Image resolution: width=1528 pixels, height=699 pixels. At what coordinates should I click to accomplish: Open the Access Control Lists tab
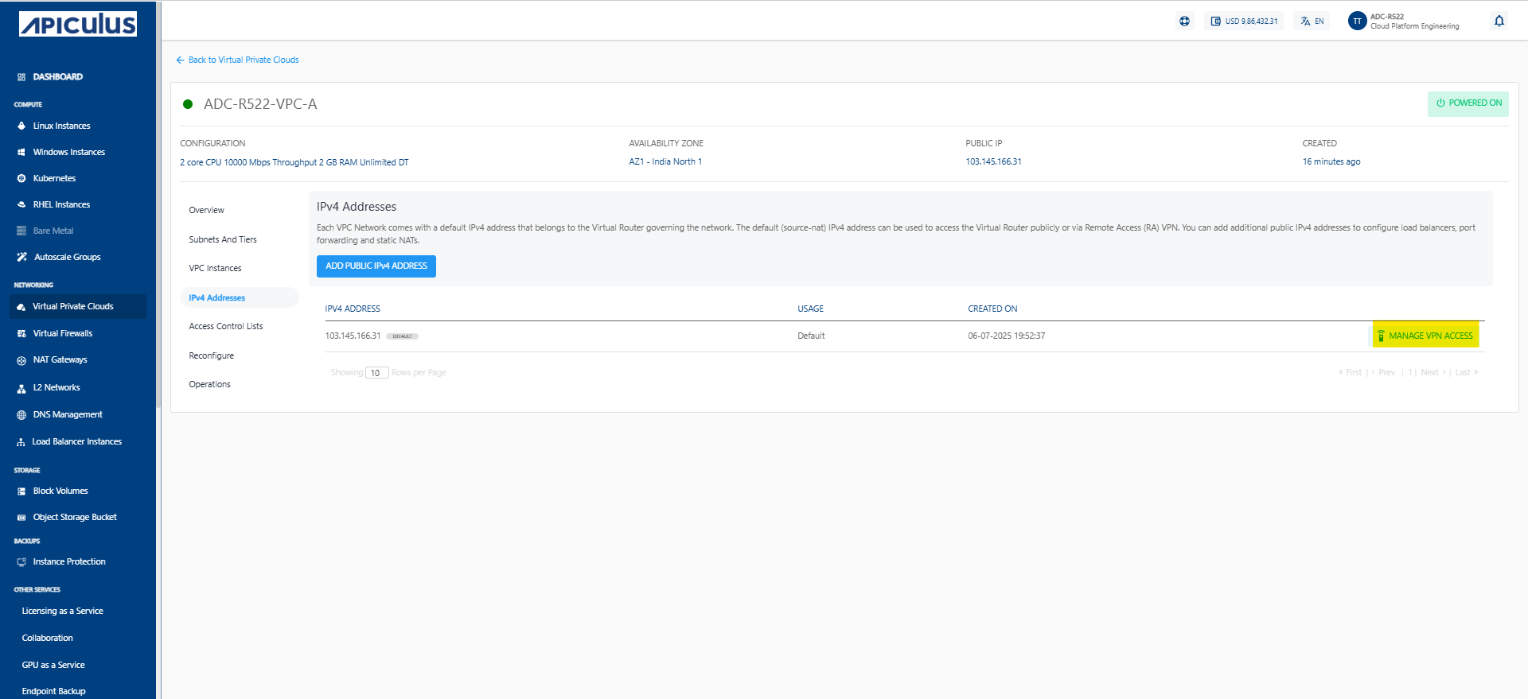(x=225, y=327)
